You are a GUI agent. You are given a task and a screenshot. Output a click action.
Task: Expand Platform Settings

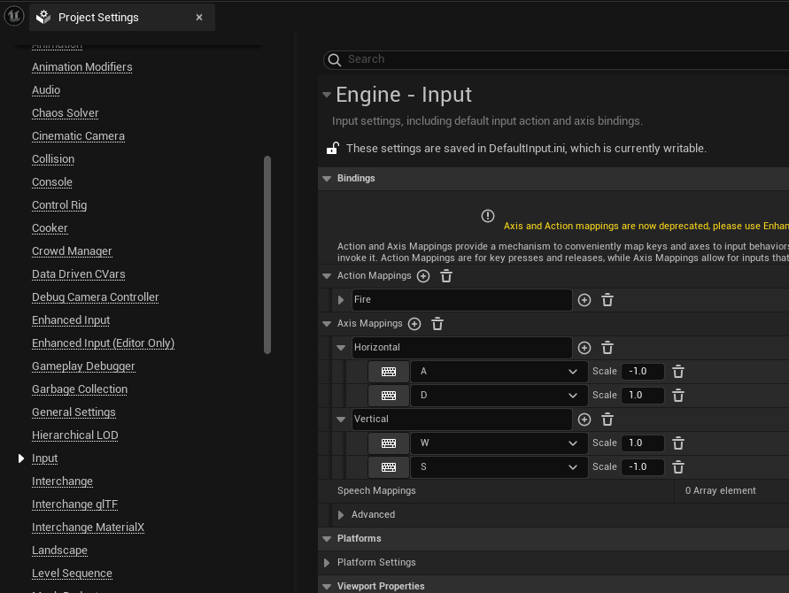327,563
